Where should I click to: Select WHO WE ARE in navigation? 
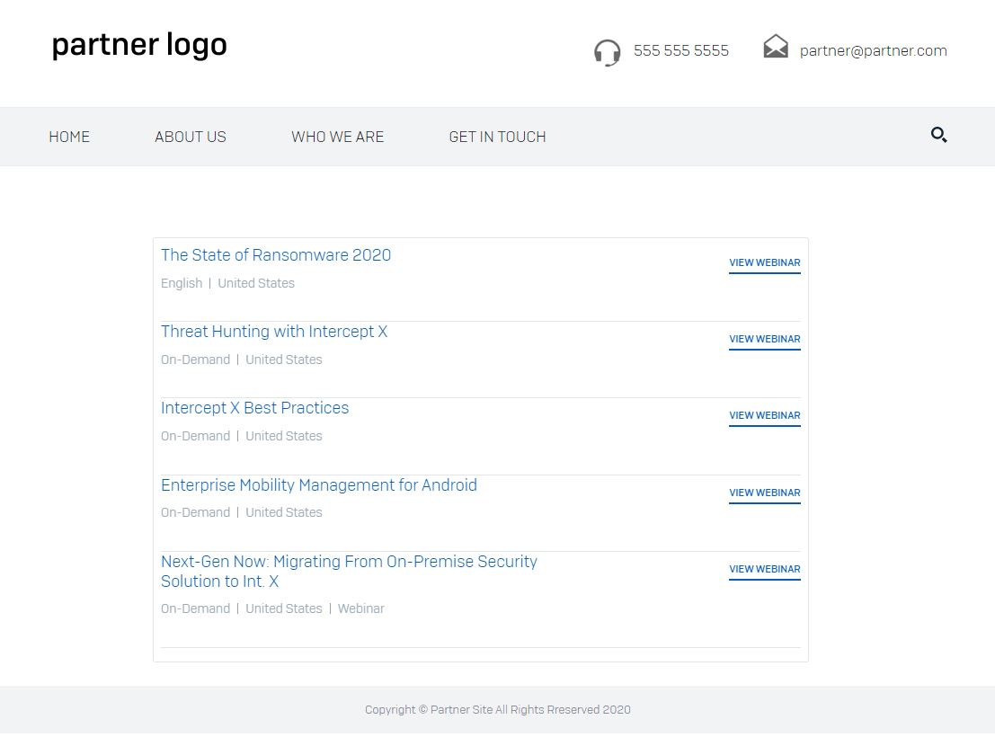pos(338,137)
